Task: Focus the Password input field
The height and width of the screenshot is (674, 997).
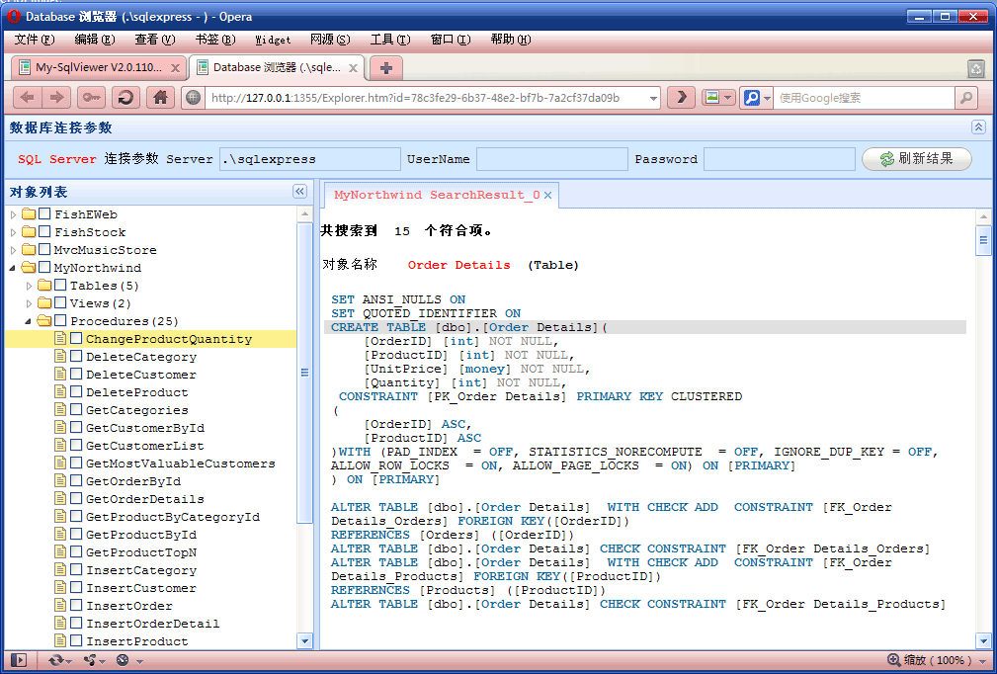Action: [779, 159]
